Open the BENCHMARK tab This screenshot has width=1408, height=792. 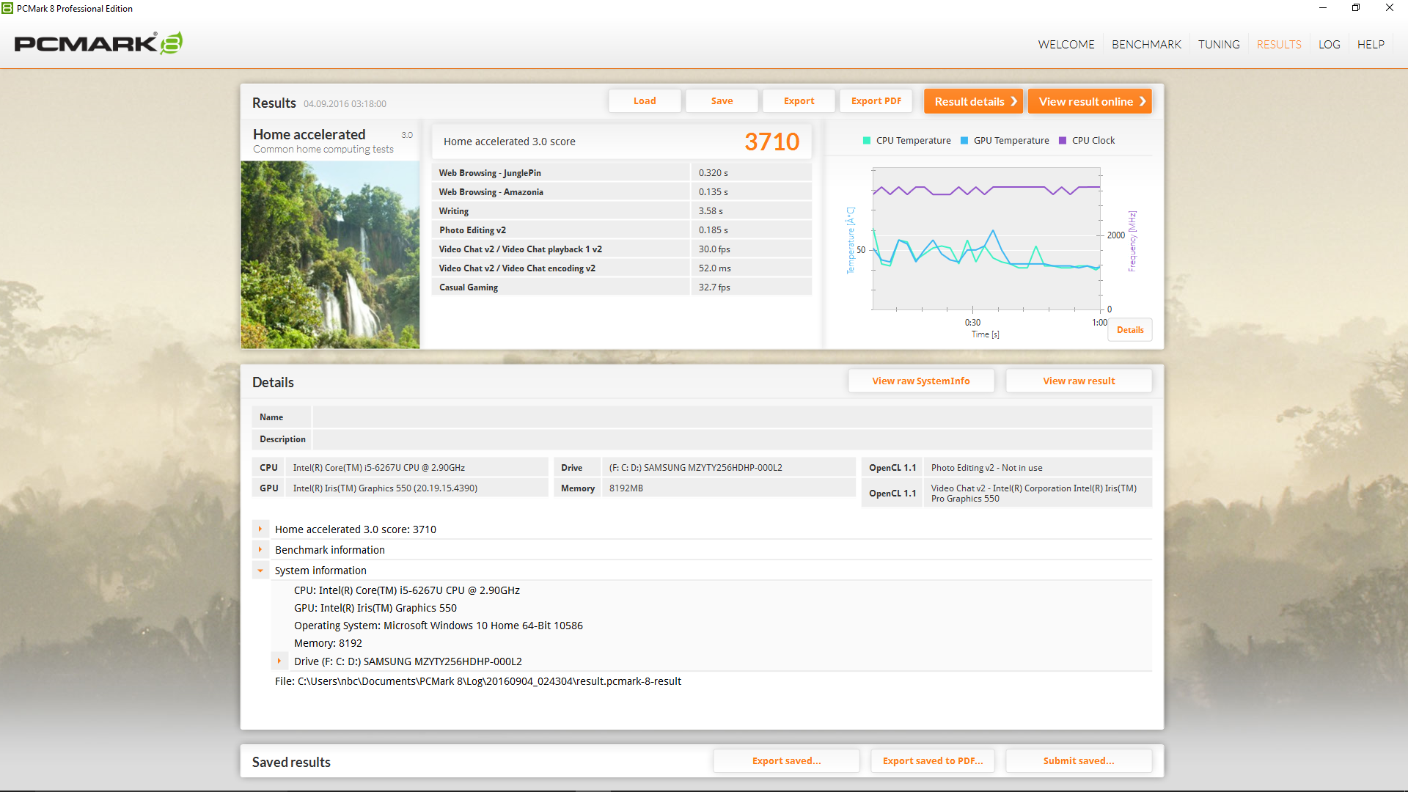coord(1146,44)
